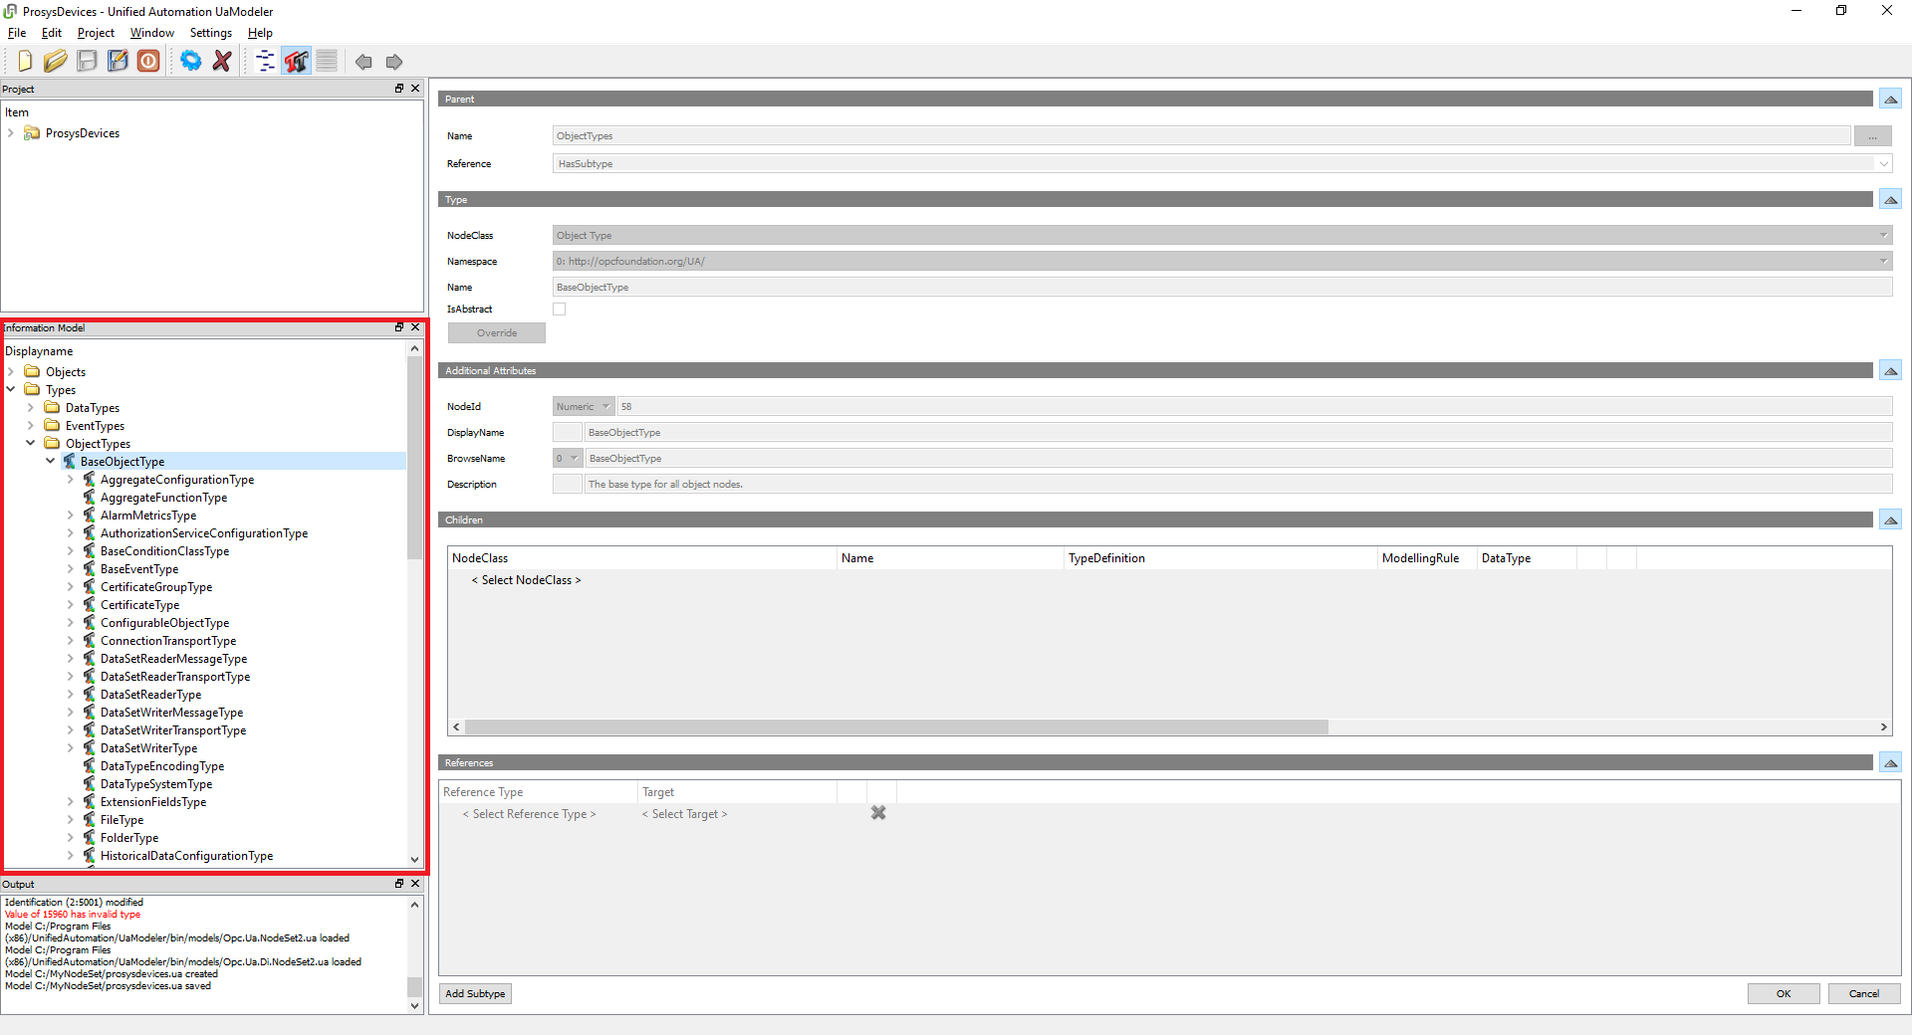
Task: Click the Description text field
Action: [x=1238, y=485]
